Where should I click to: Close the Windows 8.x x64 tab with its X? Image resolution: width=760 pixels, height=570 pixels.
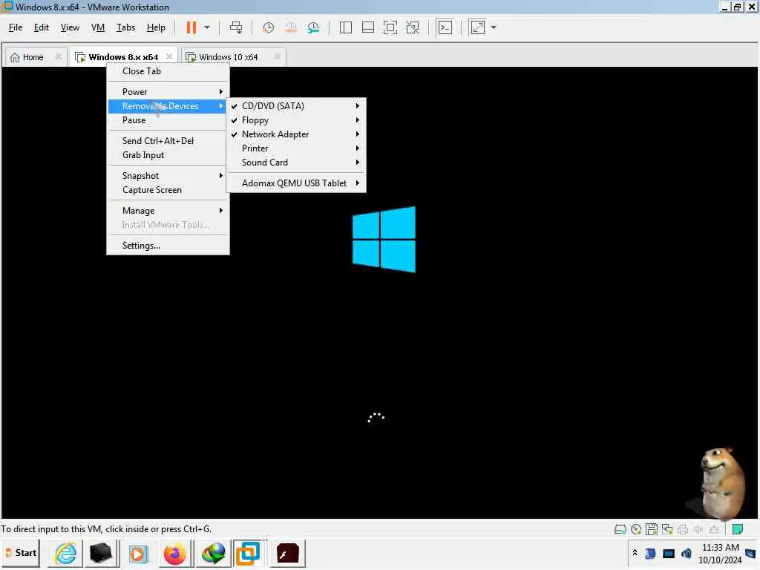169,56
